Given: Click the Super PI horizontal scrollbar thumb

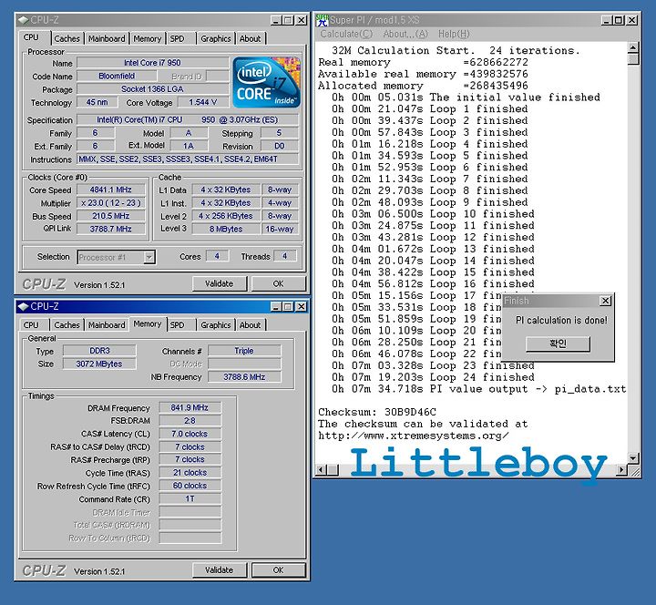Looking at the screenshot, I should [x=333, y=470].
